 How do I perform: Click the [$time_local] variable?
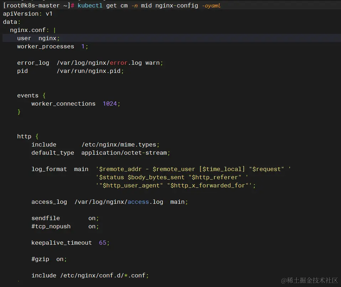click(x=222, y=169)
